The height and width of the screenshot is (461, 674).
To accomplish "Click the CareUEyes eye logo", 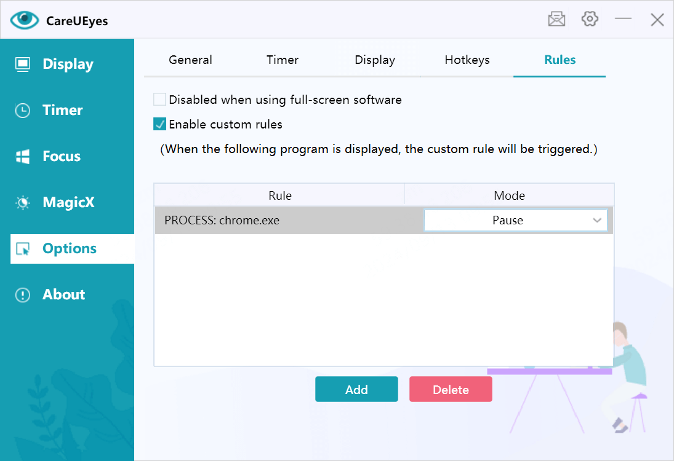I will 24,20.
